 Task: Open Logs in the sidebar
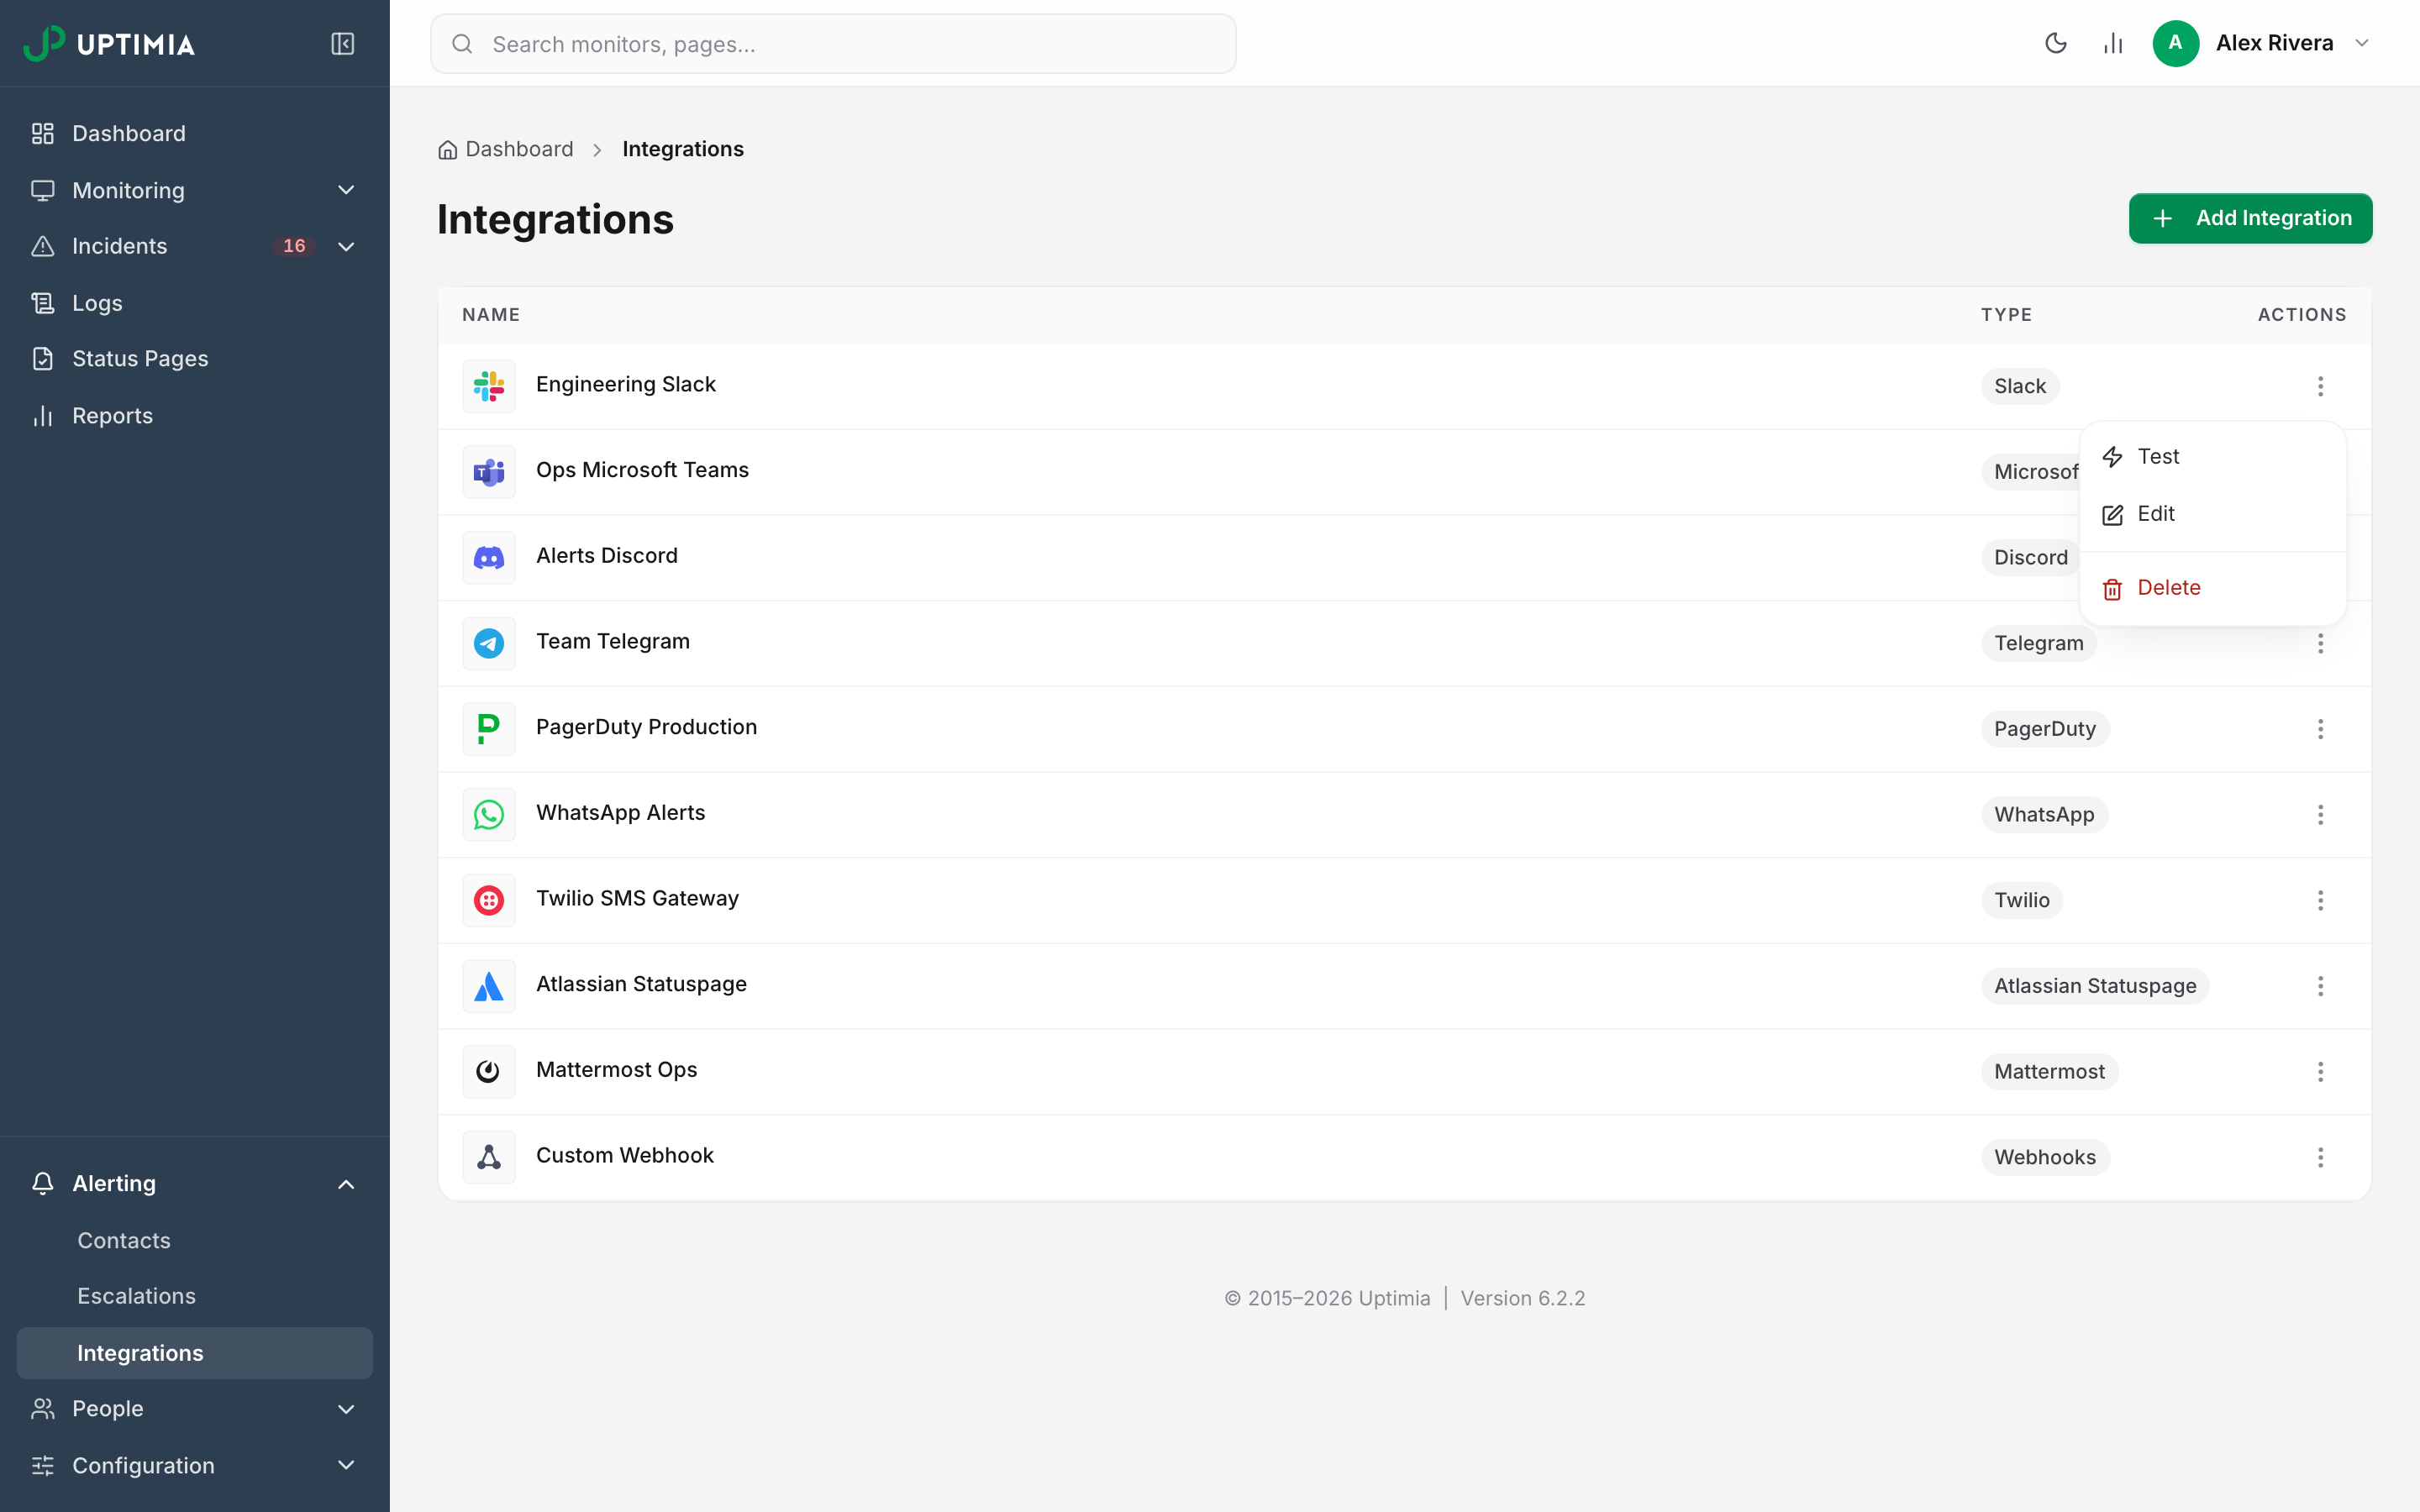pos(194,303)
